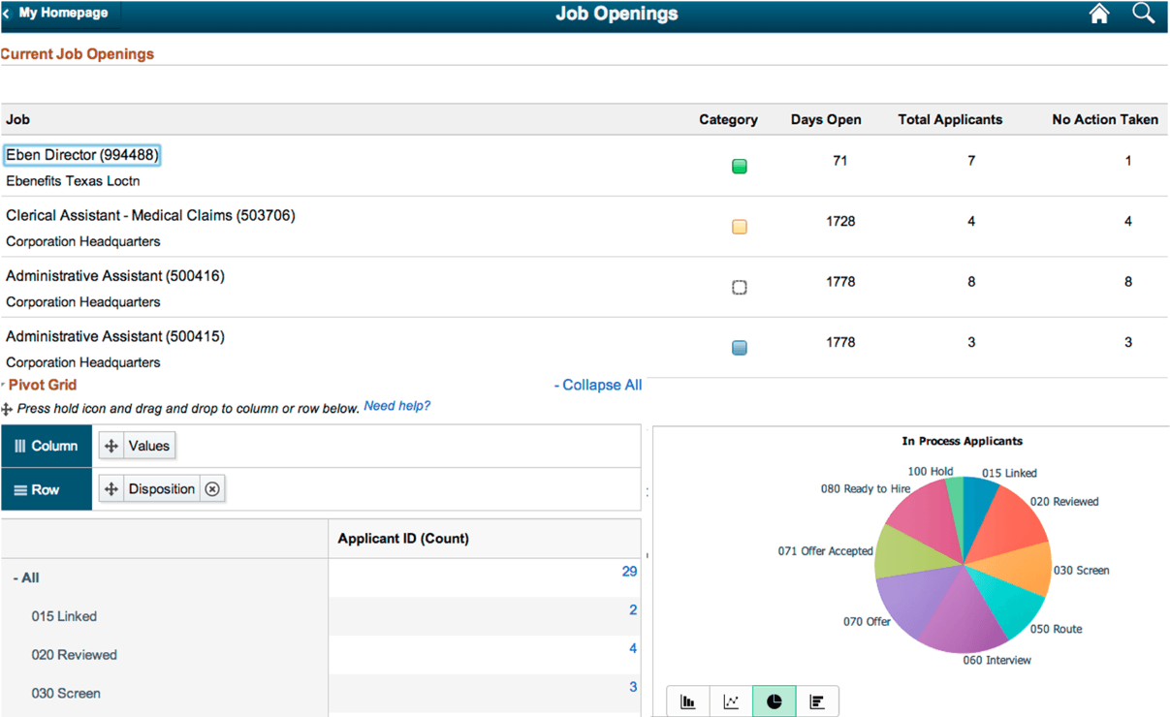Switch chart to line chart view
The height and width of the screenshot is (717, 1170).
[730, 701]
